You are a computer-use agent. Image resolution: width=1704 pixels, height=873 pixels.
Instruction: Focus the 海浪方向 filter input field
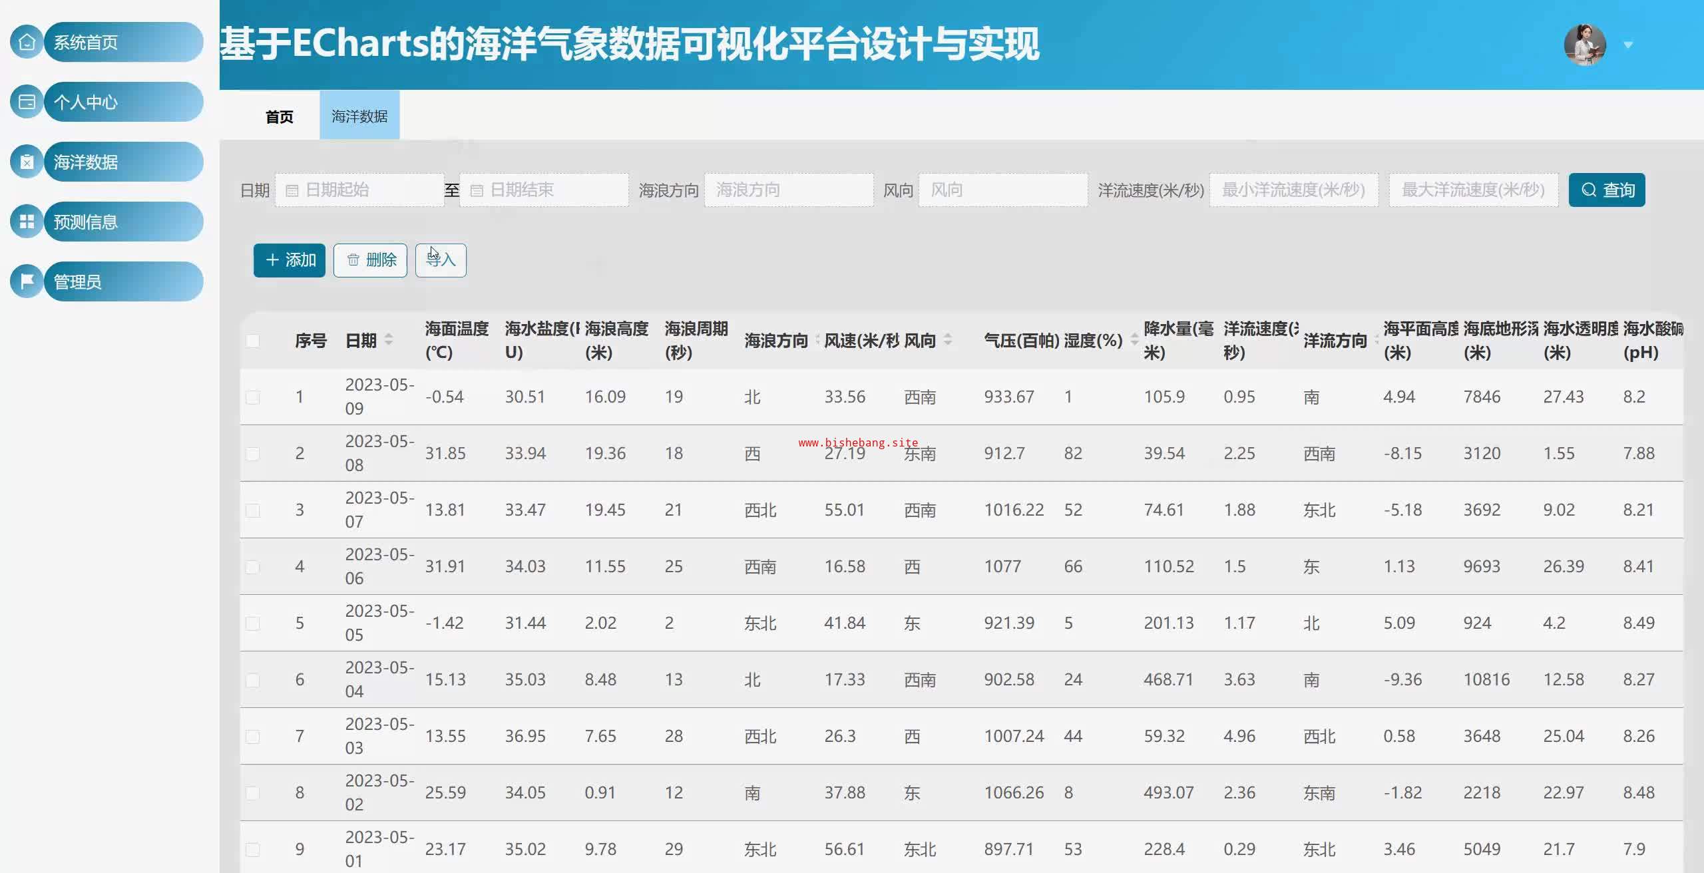pyautogui.click(x=789, y=190)
